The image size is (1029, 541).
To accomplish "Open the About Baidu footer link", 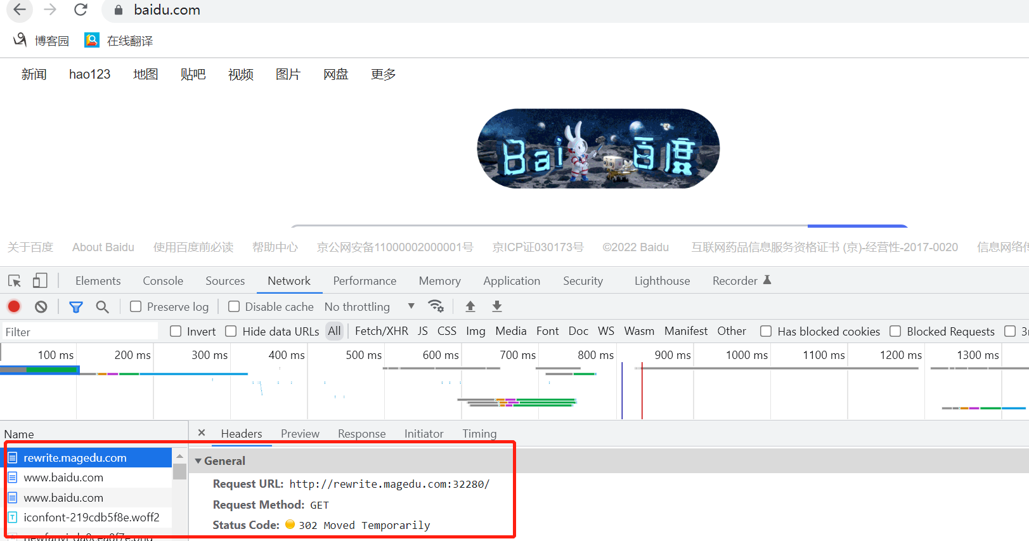I will 103,247.
